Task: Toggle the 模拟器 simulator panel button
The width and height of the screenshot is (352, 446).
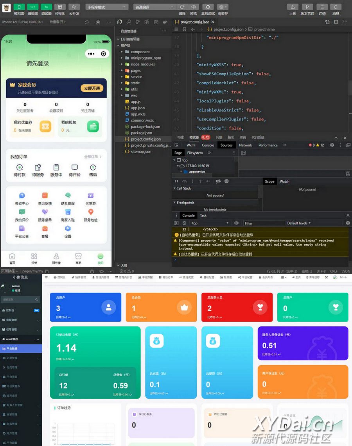Action: (x=19, y=7)
